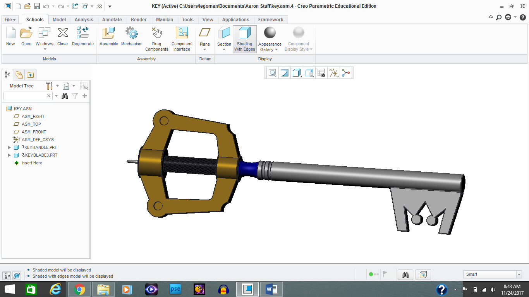Viewport: 529px width, 297px height.
Task: Open the Section dropdown arrow
Action: (x=224, y=49)
